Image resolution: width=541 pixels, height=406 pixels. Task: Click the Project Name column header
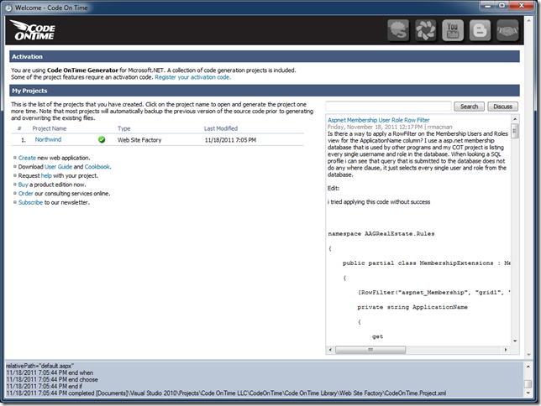[50, 128]
